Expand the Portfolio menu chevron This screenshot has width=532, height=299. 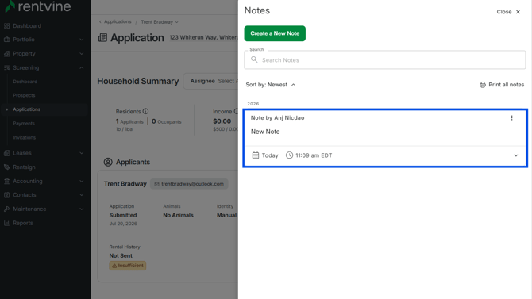(82, 40)
